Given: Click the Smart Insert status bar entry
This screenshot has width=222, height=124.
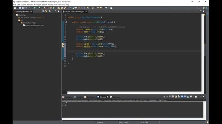Looking at the screenshot, I should pyautogui.click(x=123, y=122).
